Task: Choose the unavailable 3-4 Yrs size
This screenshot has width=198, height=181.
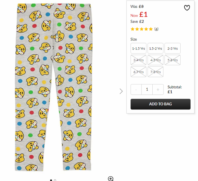Action: 138,60
